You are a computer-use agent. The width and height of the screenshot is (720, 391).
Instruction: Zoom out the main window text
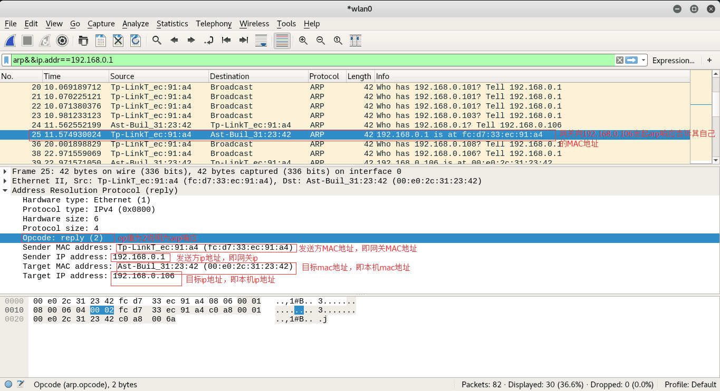click(321, 41)
